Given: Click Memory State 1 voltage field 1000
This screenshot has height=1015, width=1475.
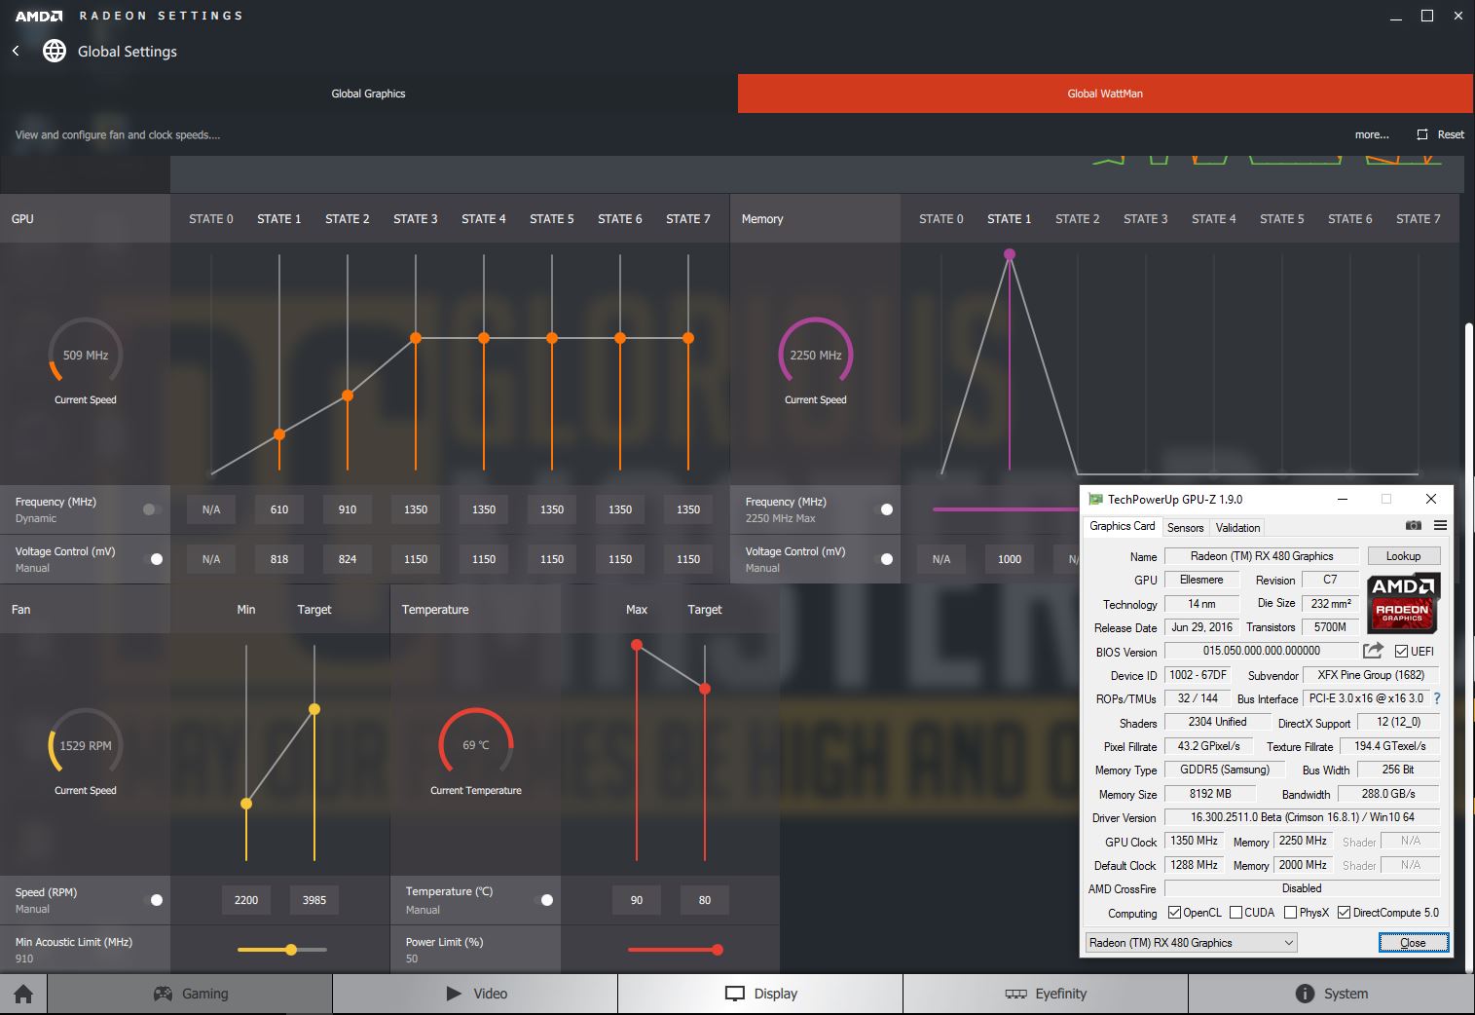Looking at the screenshot, I should tap(1010, 559).
